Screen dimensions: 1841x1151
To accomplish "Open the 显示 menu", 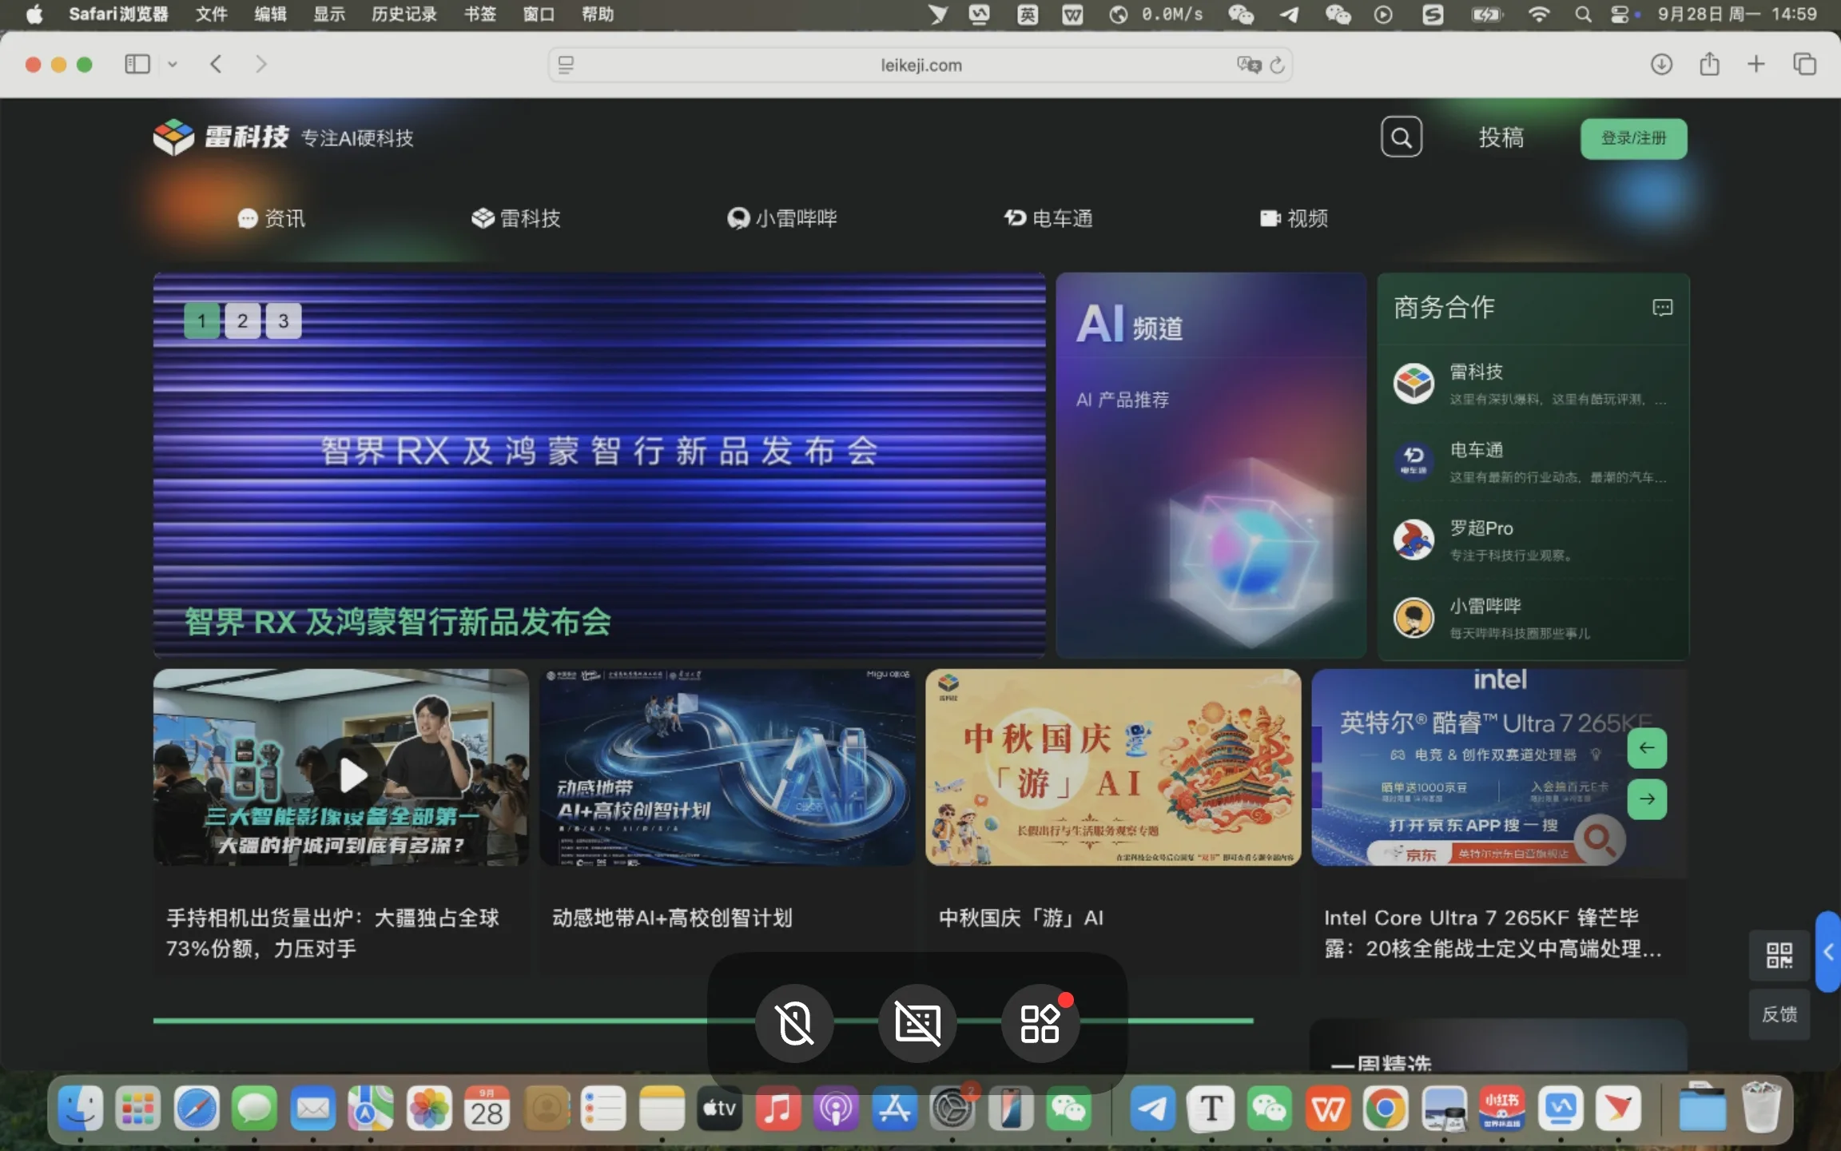I will coord(329,14).
